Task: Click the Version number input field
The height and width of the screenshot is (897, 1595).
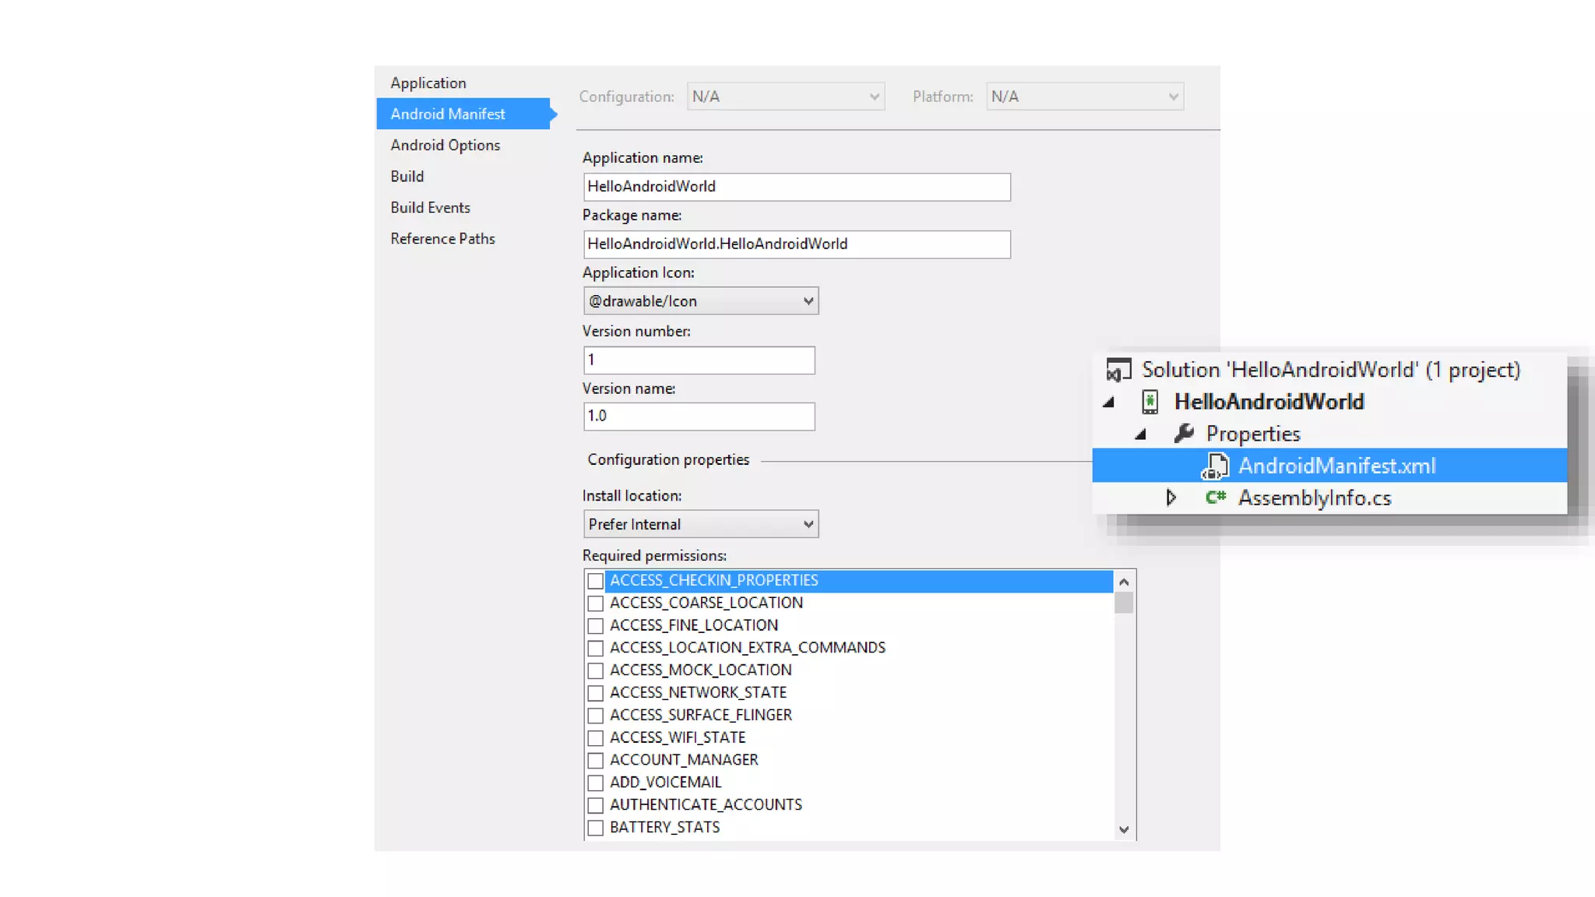Action: tap(699, 360)
